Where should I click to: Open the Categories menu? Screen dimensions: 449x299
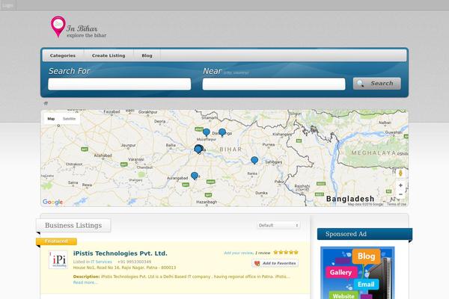pos(63,55)
